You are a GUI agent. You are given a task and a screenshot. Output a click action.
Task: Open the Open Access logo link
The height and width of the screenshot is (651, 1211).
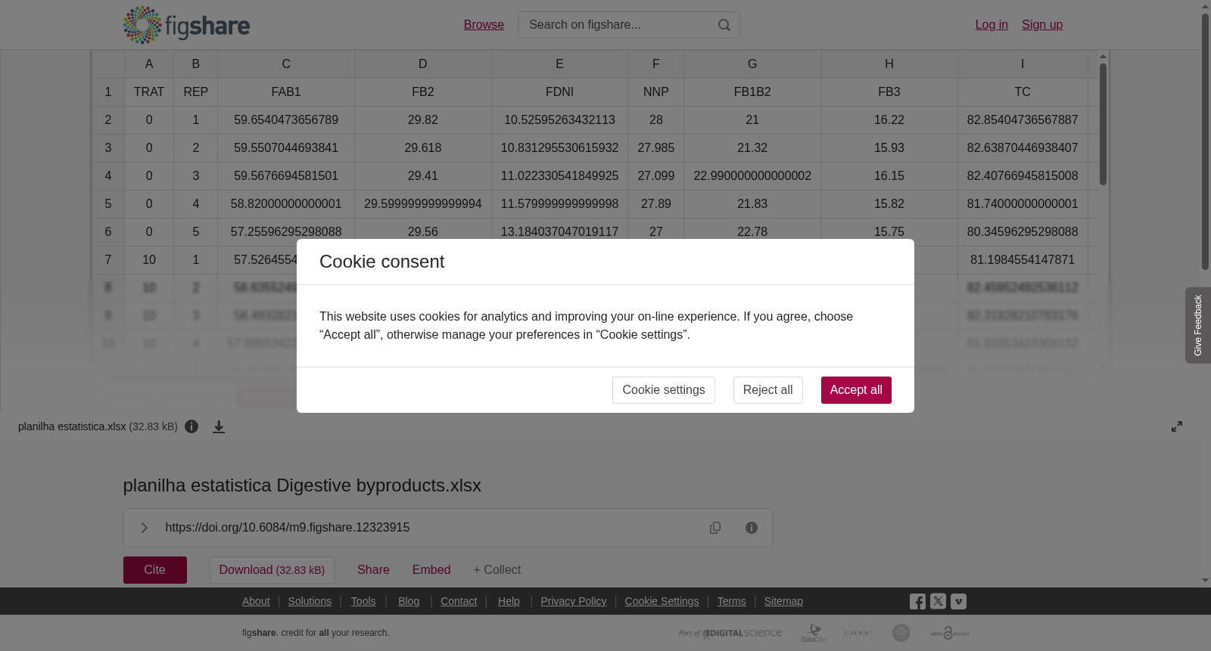(x=950, y=633)
